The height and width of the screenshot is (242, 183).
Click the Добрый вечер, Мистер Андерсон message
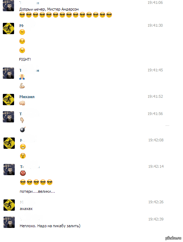pyautogui.click(x=49, y=9)
